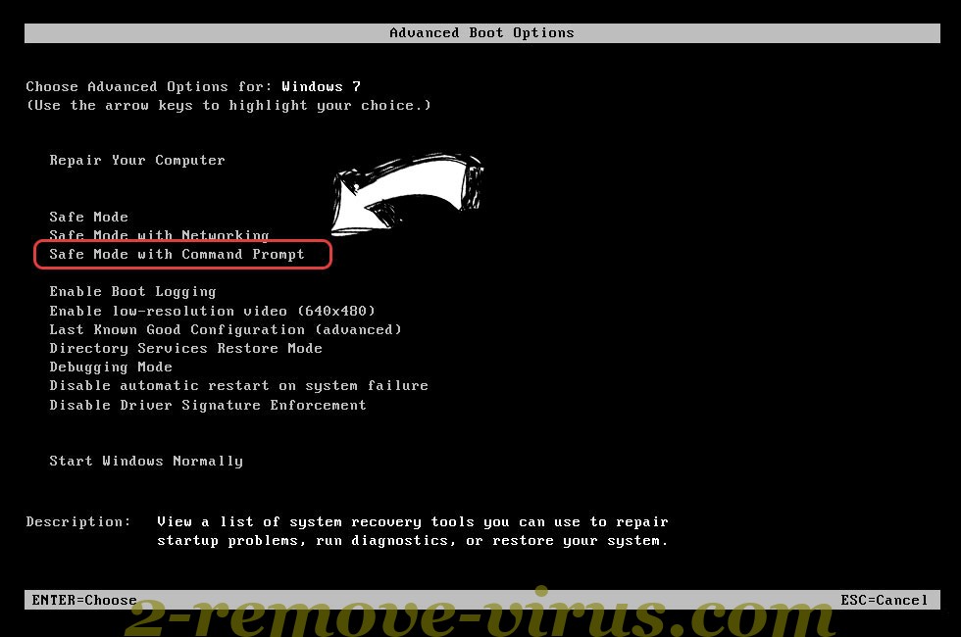Select Start Windows Normally
Viewport: 961px width, 637px height.
pyautogui.click(x=146, y=462)
